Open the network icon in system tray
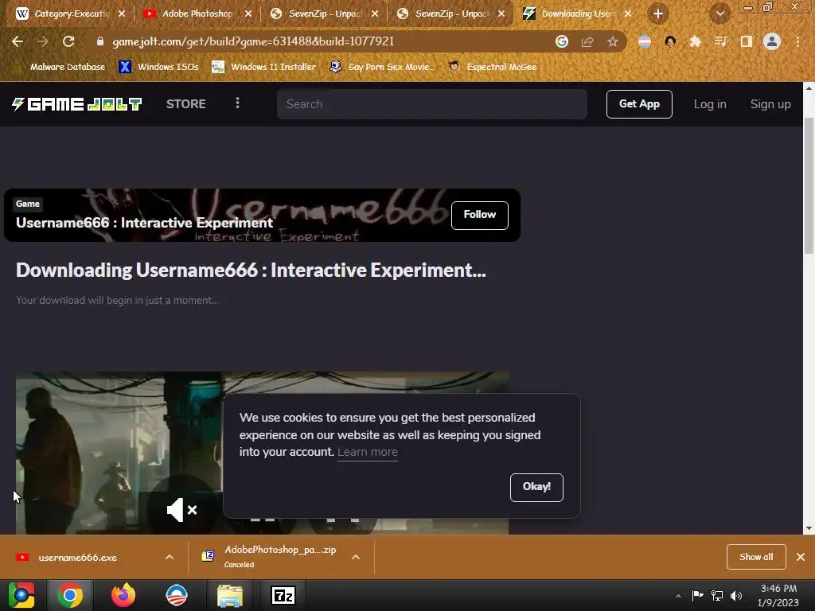This screenshot has width=815, height=611. (717, 595)
